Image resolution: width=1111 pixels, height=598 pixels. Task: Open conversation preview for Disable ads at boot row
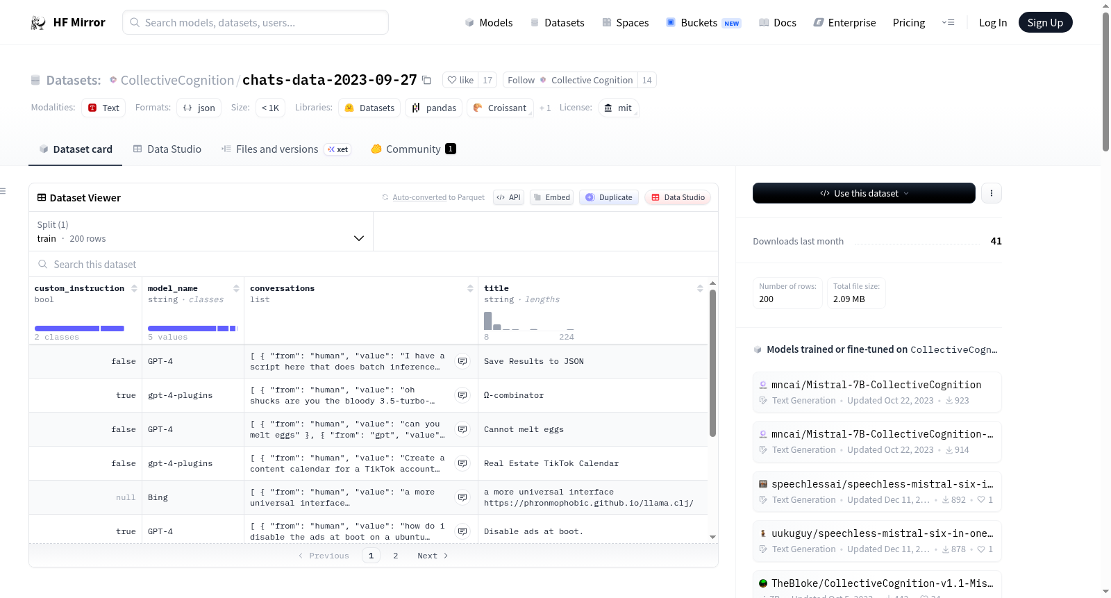(x=462, y=531)
